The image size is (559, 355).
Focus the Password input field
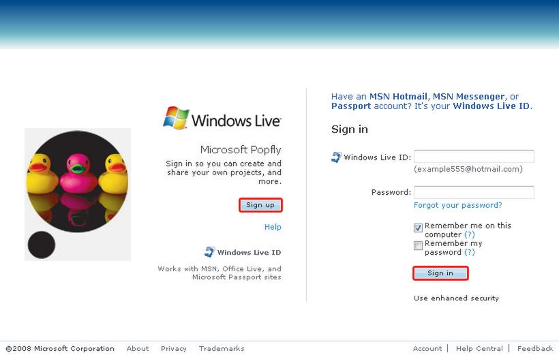(474, 192)
